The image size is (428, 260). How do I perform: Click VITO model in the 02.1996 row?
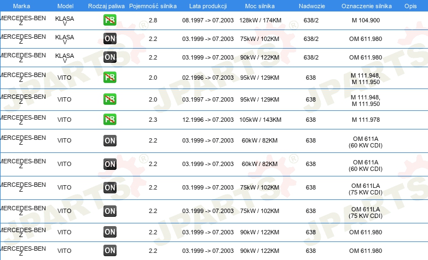click(65, 78)
